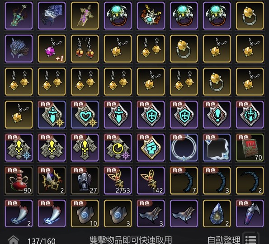Pick the cyan fist emblem with gold frame
This screenshot has height=244, width=269.
point(151,148)
